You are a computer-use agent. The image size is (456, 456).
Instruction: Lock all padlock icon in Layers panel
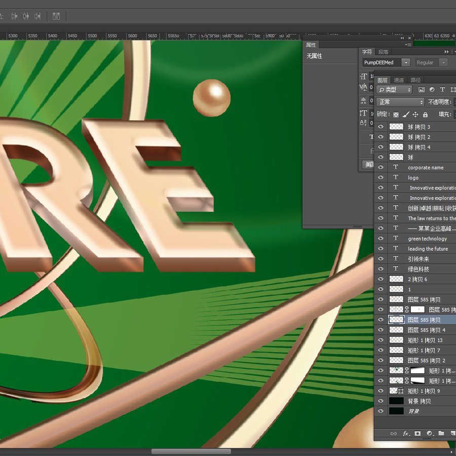(425, 115)
